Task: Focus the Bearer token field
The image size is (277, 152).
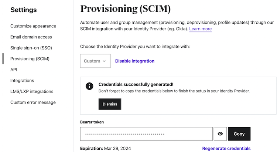Action: [x=146, y=134]
